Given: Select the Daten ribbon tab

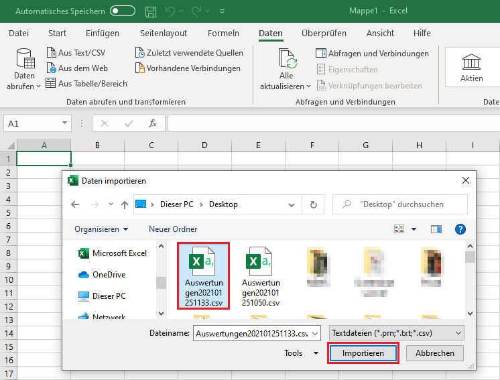Looking at the screenshot, I should click(270, 33).
